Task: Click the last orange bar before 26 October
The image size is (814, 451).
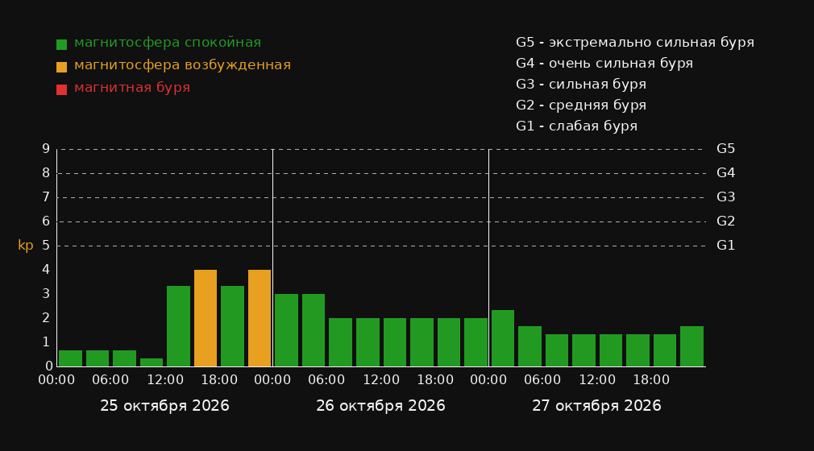Action: (260, 318)
